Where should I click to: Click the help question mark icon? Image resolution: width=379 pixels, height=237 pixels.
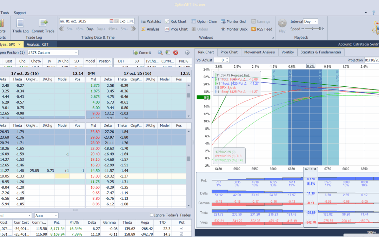click(374, 13)
